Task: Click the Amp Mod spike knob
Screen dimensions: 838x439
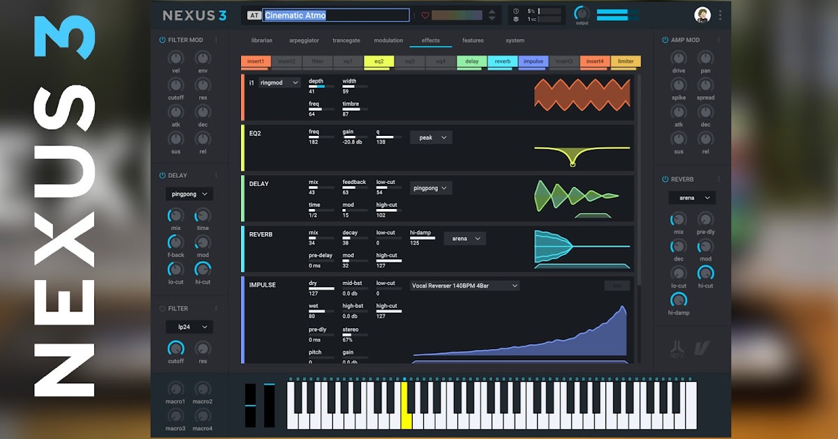Action: click(x=679, y=85)
